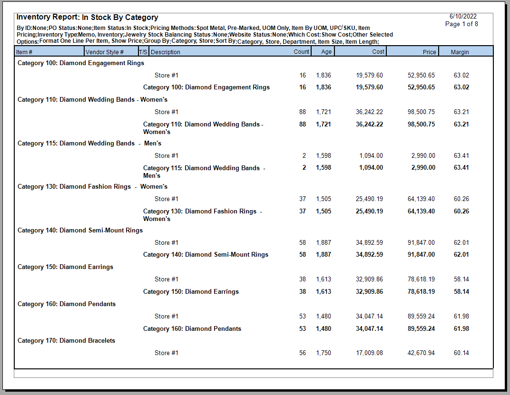Select the Count column header
The image size is (510, 395).
click(x=301, y=51)
